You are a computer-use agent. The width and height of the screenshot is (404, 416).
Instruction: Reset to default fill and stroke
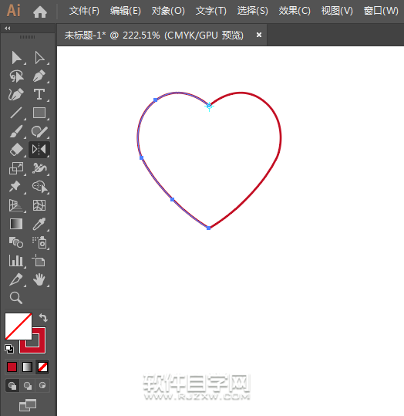[9, 349]
